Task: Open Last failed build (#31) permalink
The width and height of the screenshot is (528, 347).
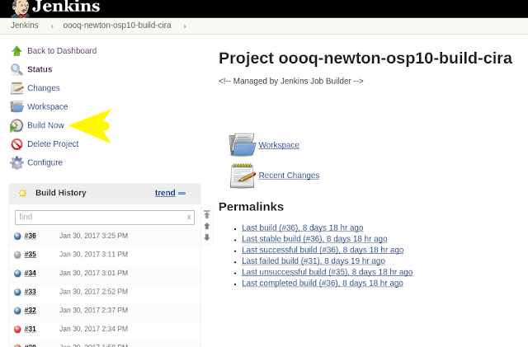Action: (313, 261)
